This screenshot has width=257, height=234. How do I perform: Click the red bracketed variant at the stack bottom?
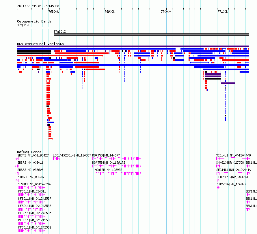tap(51, 139)
